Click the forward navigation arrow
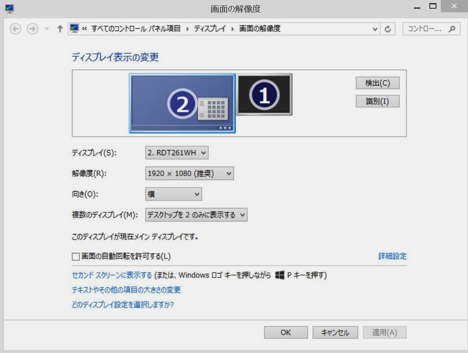This screenshot has height=353, width=468. point(33,29)
